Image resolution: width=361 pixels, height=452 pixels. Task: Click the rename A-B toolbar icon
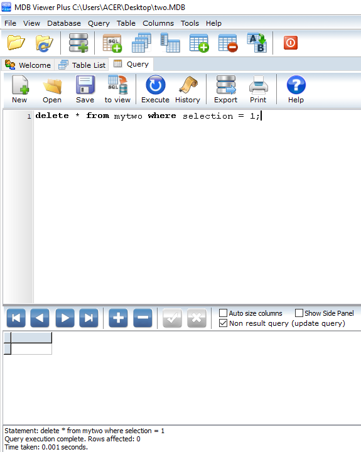257,43
